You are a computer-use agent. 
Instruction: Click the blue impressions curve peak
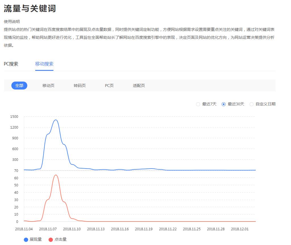56,120
